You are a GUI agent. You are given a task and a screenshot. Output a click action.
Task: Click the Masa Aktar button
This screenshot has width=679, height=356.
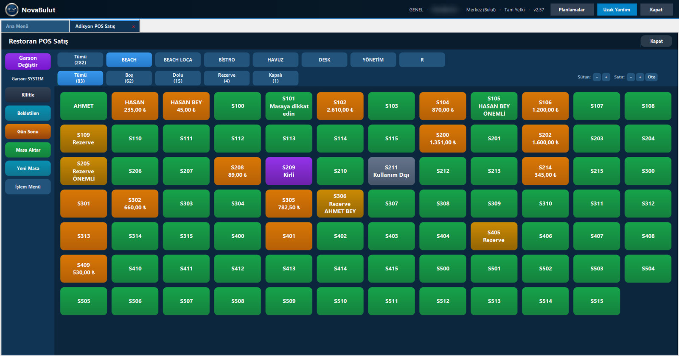(28, 150)
